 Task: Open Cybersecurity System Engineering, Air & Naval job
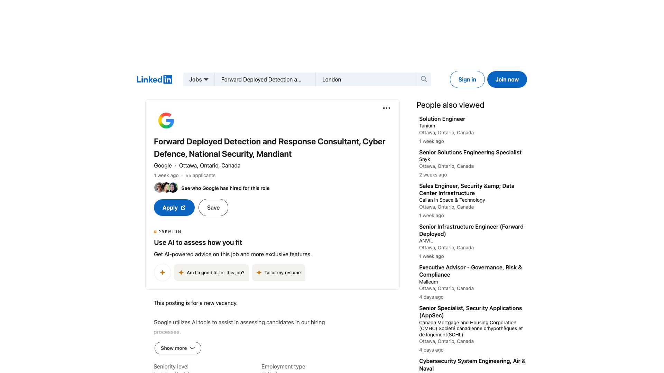pos(472,365)
